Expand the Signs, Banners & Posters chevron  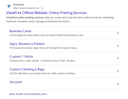pos(118,46)
